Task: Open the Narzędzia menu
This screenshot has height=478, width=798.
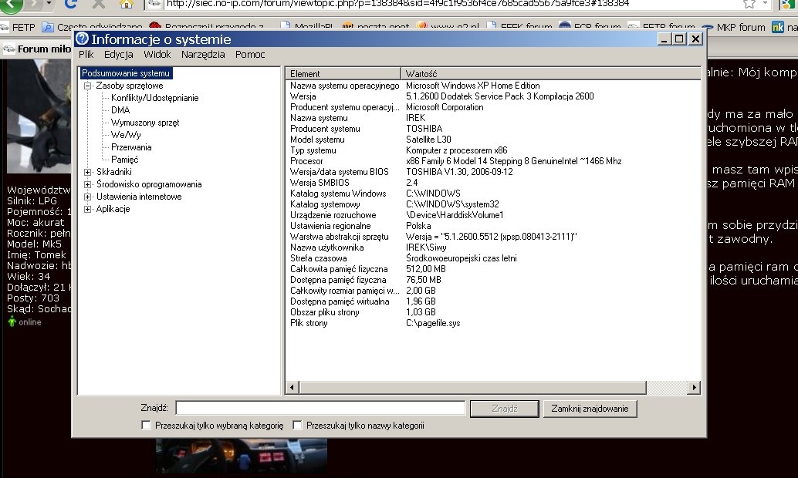Action: (x=203, y=55)
